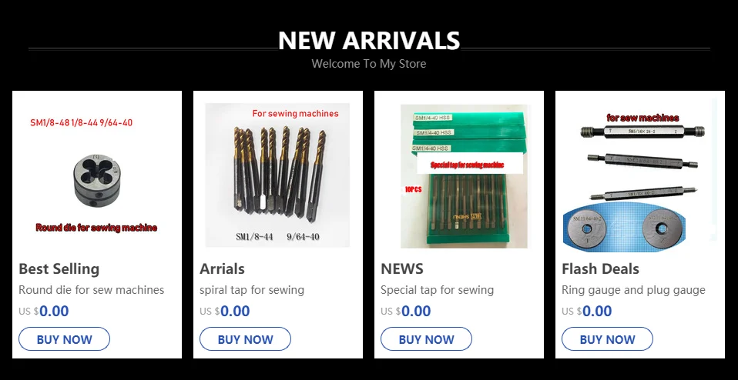Click BUY NOW under Best Selling
The width and height of the screenshot is (738, 380).
64,339
